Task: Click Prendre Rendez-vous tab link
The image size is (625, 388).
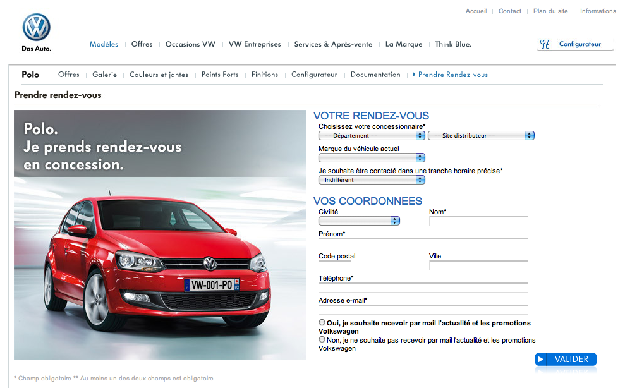Action: (x=453, y=75)
